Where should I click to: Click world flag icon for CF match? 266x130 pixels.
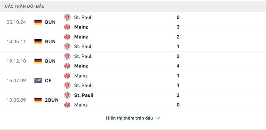click(x=38, y=80)
